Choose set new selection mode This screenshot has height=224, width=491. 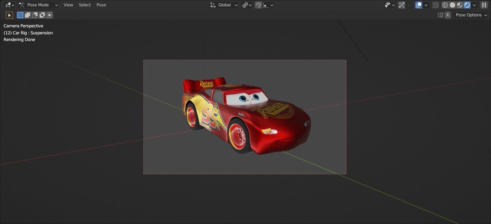(x=20, y=15)
